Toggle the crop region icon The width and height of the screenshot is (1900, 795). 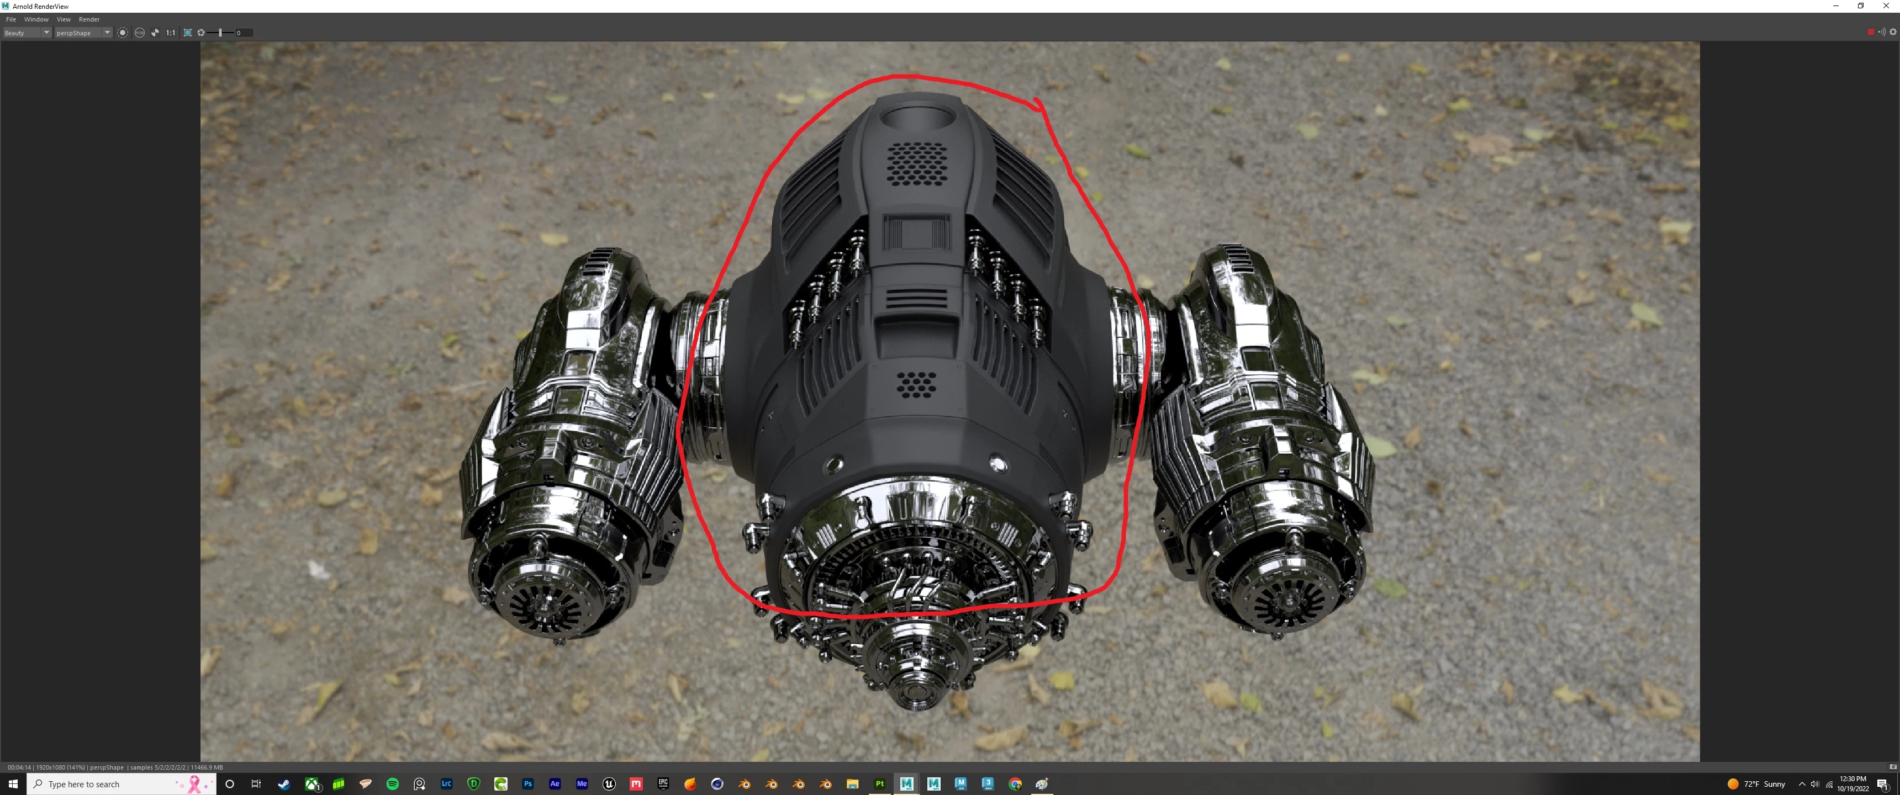pos(187,33)
